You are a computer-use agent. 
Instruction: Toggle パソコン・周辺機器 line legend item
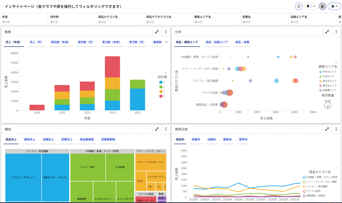pos(315,186)
